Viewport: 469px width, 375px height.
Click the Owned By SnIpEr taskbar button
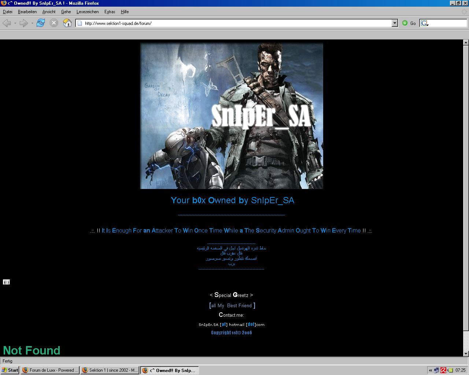[x=169, y=370]
